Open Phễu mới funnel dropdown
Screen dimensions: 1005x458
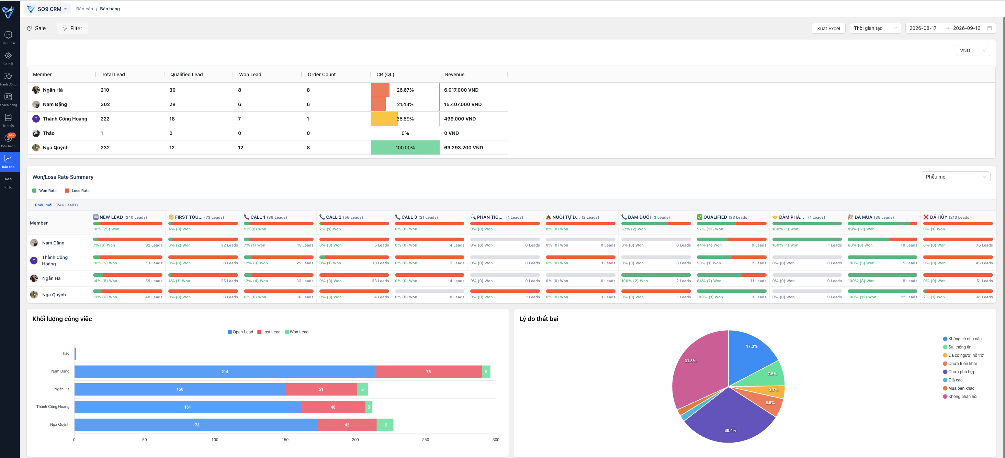click(956, 177)
